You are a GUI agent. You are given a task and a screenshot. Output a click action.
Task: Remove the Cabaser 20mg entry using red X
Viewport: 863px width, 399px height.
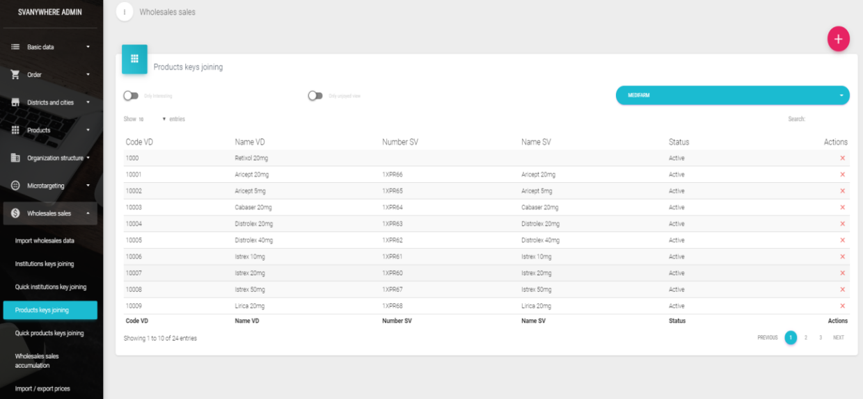tap(842, 208)
